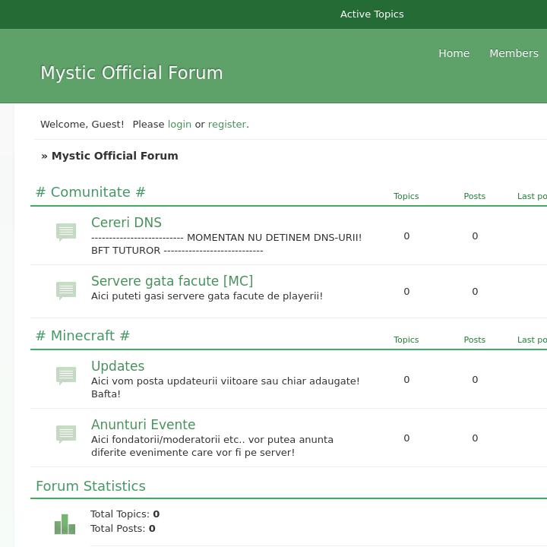
Task: Click the Updates board speech-bubble icon
Action: point(66,375)
